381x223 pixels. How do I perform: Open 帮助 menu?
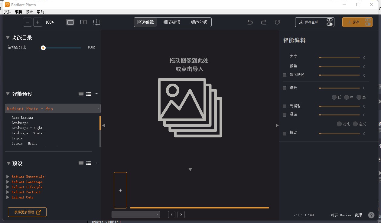(x=41, y=12)
